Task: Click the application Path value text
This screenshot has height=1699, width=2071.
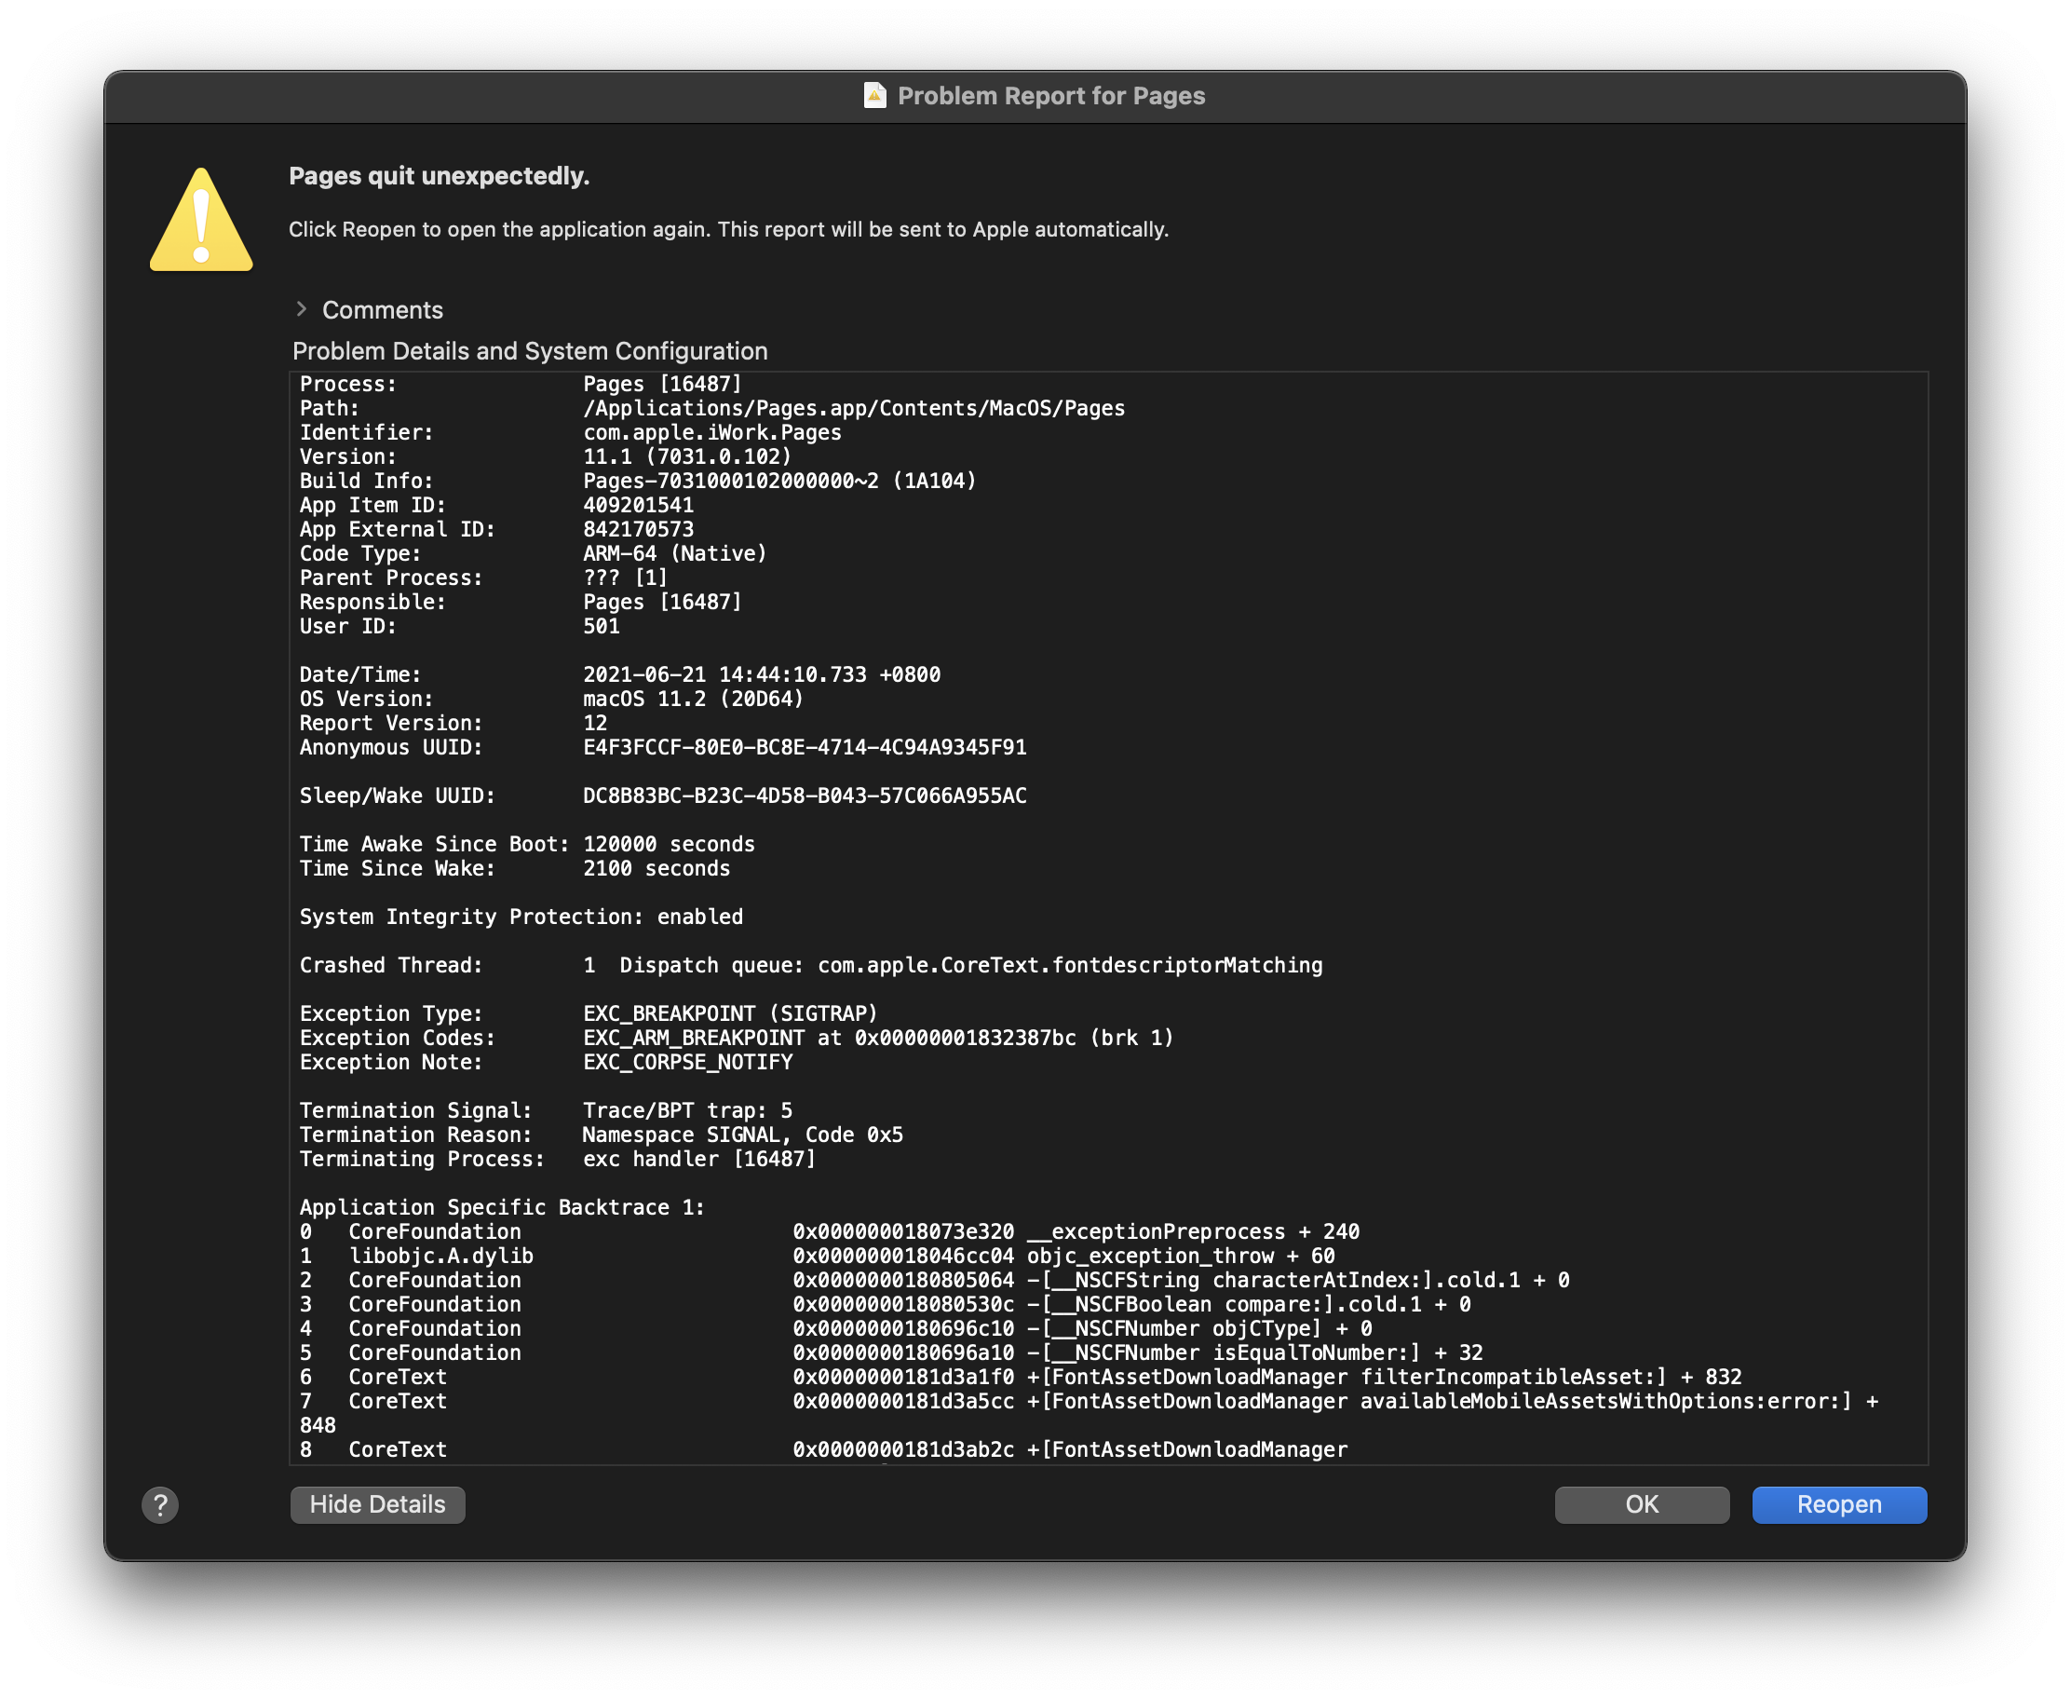Action: coord(853,409)
